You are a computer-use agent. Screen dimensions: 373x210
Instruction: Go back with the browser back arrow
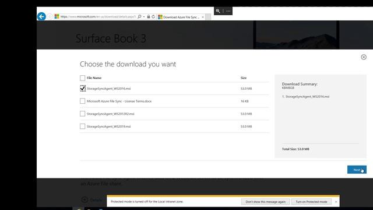[41, 16]
